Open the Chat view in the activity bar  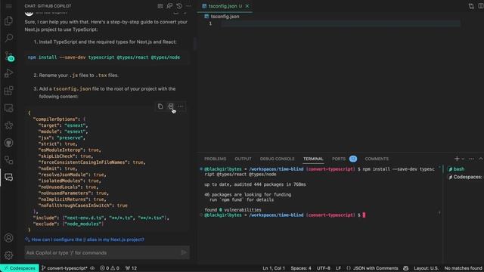(8, 178)
